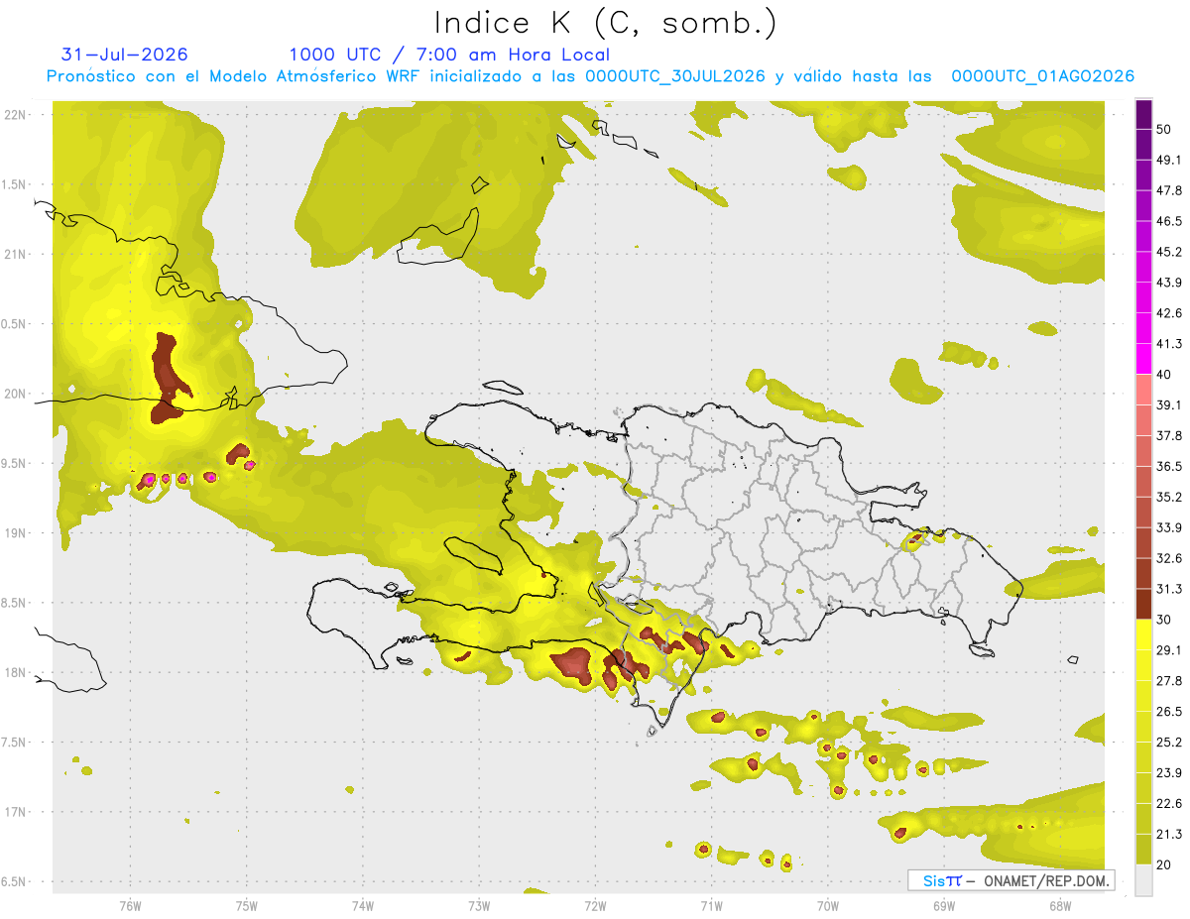Image resolution: width=1190 pixels, height=919 pixels.
Task: Click the 22N latitude axis label
Action: [x=17, y=115]
